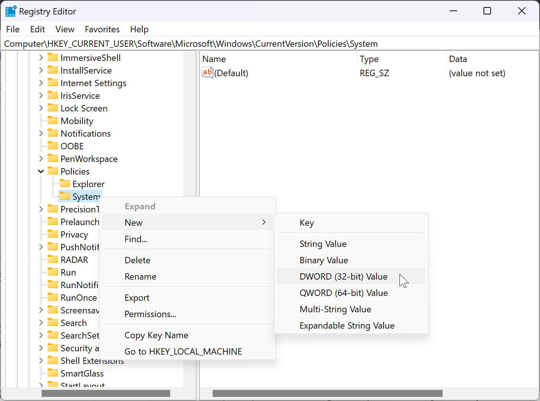
Task: Select the RunOnce registry key
Action: 78,297
